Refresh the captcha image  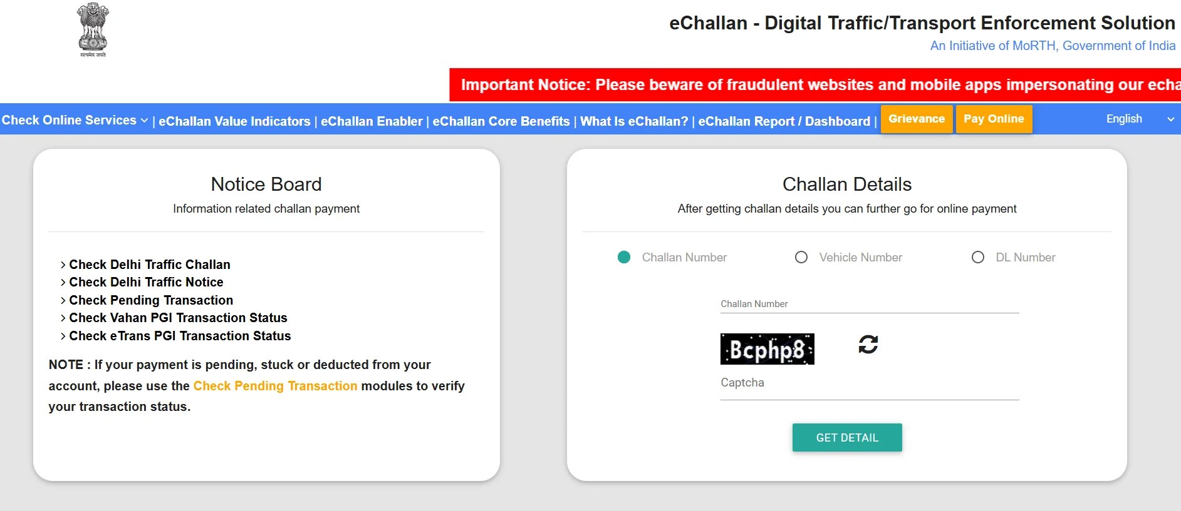point(867,345)
